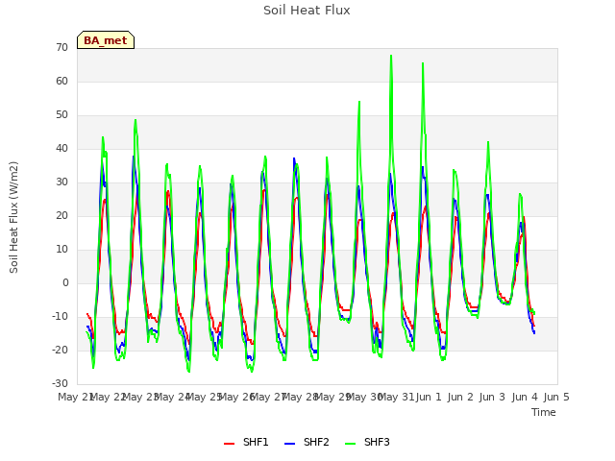The height and width of the screenshot is (461, 615).
Task: Click the -20 y-axis tick label
Action: point(60,350)
